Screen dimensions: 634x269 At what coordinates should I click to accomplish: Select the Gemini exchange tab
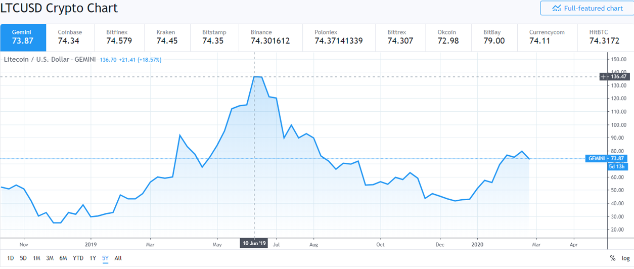pos(23,37)
